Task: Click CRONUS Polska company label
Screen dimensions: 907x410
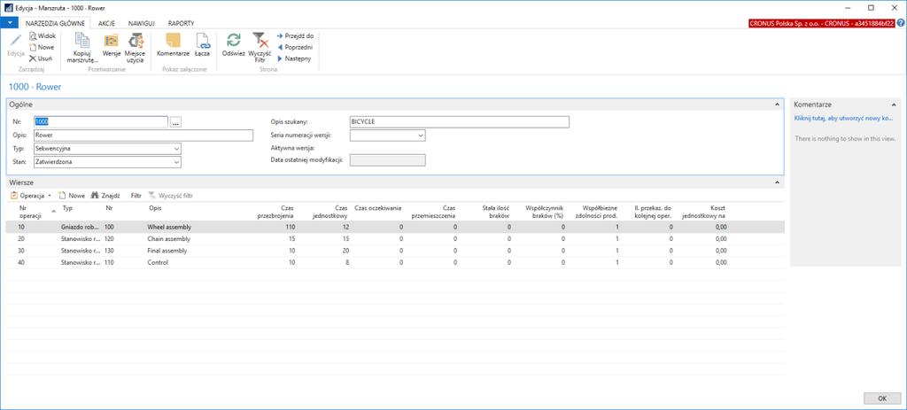Action: coord(821,23)
